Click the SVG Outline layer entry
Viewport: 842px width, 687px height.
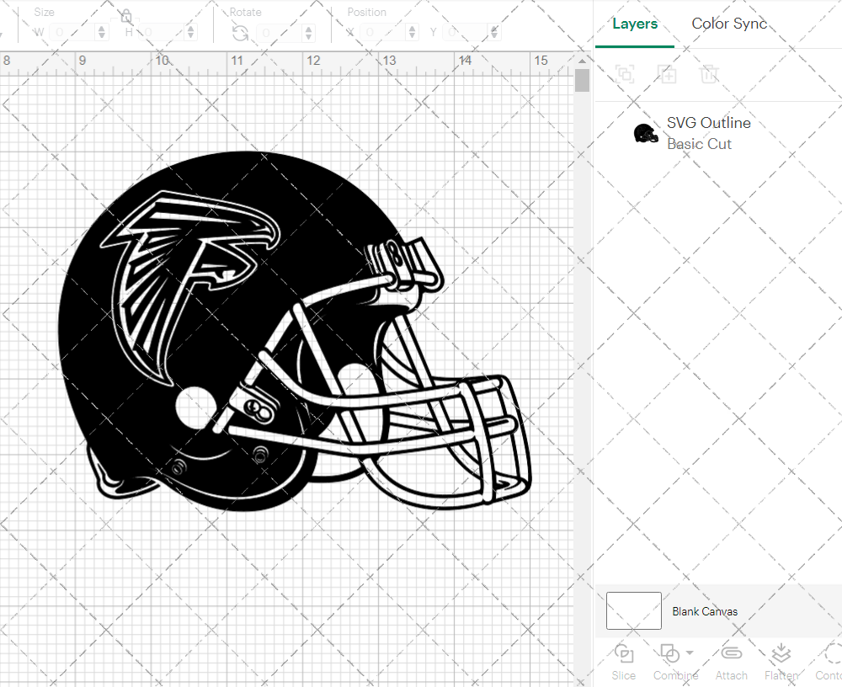pyautogui.click(x=708, y=123)
